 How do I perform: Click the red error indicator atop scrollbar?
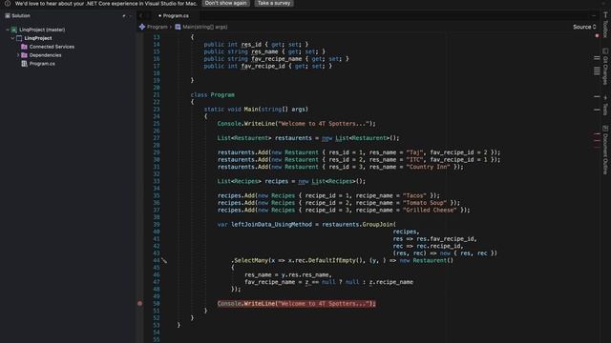[597, 36]
